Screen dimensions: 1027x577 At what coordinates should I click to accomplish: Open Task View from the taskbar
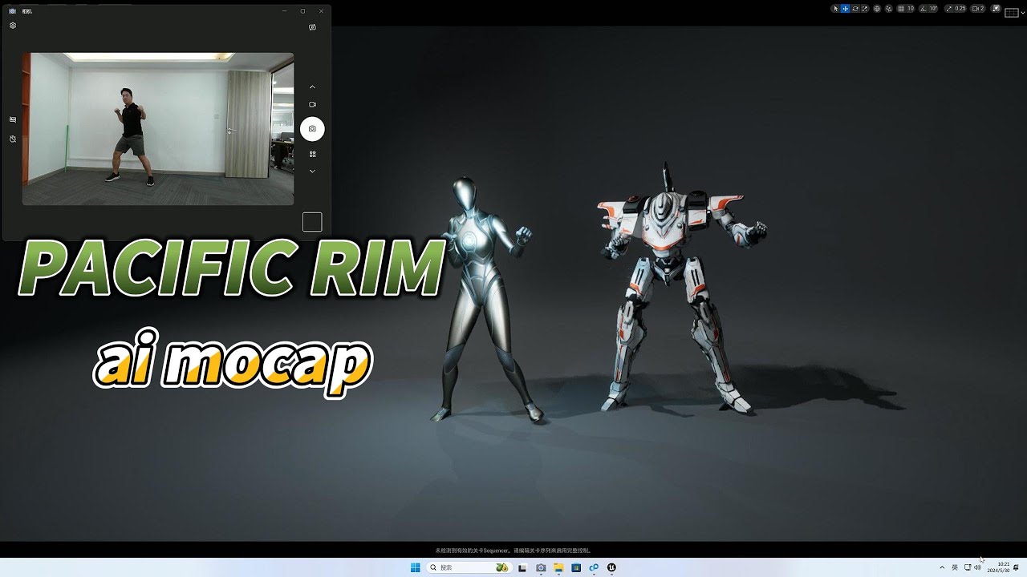tap(523, 567)
